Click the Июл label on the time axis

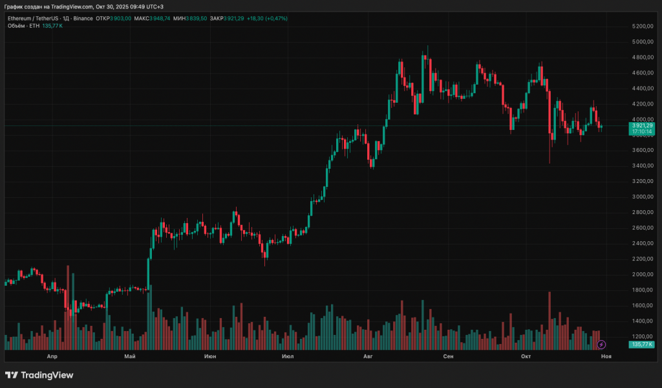pyautogui.click(x=288, y=356)
